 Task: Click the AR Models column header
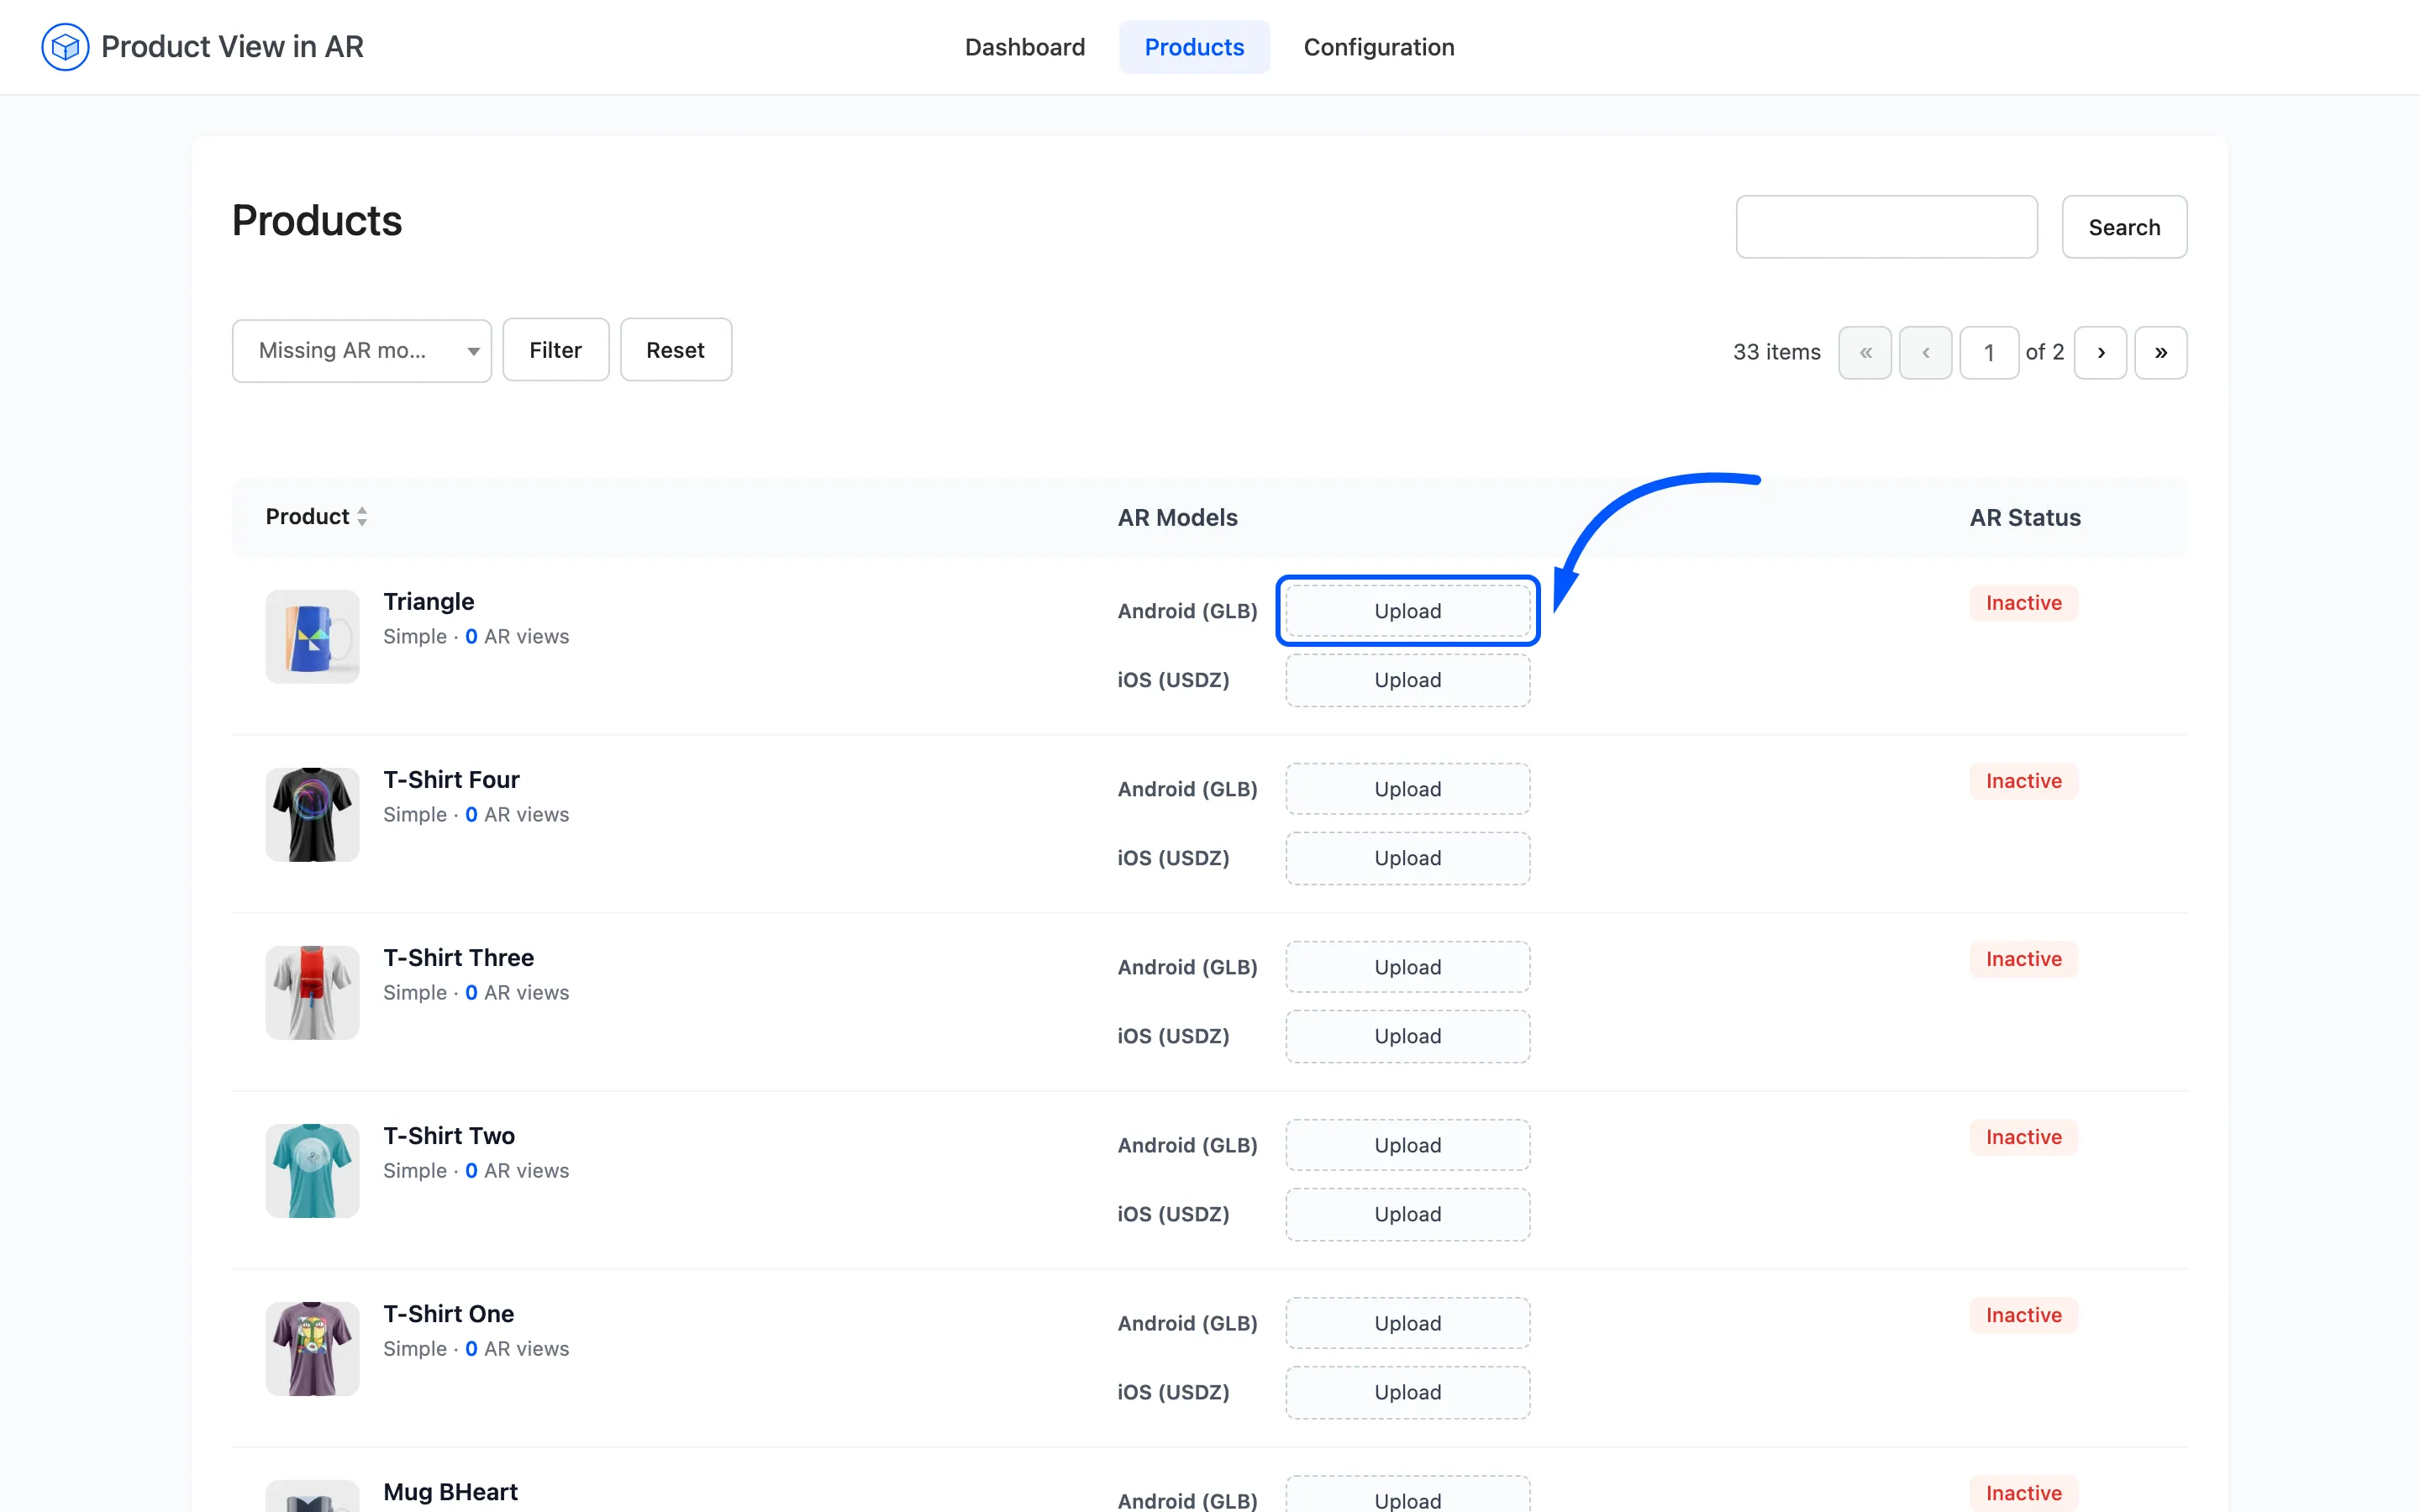(1177, 517)
